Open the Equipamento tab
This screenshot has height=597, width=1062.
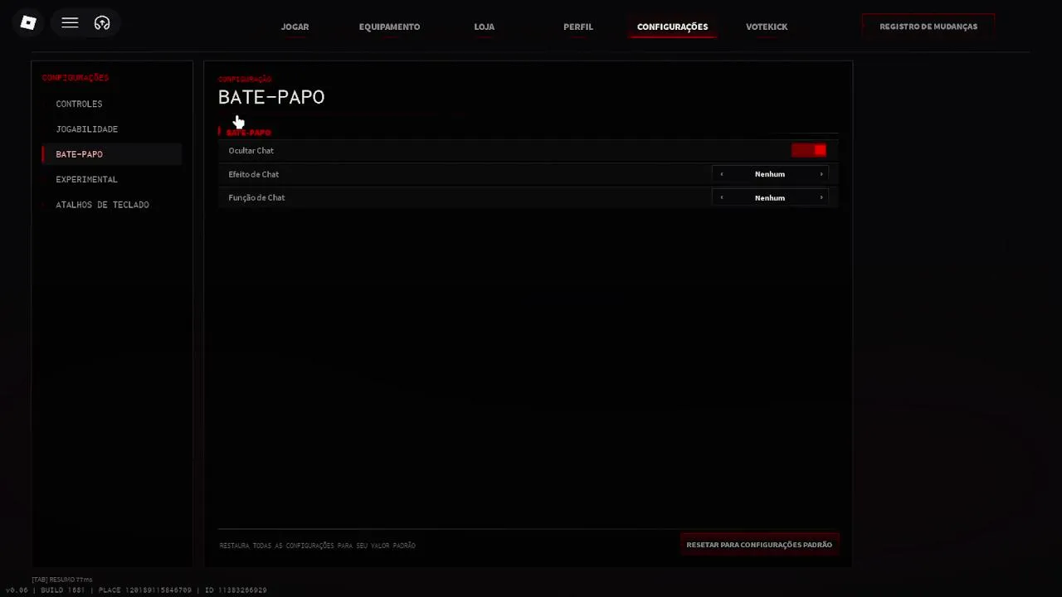click(389, 27)
